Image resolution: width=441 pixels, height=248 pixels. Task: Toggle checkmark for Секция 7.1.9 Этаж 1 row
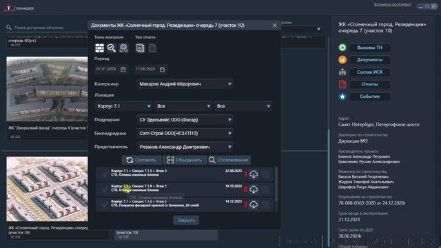[x=104, y=189]
